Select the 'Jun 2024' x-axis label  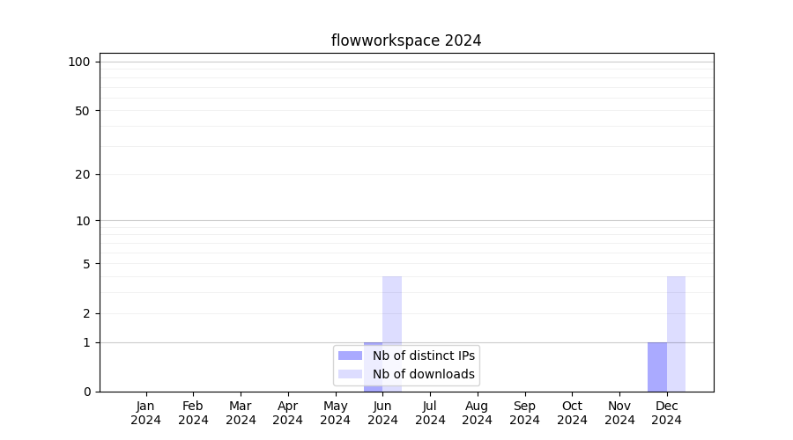pos(382,413)
